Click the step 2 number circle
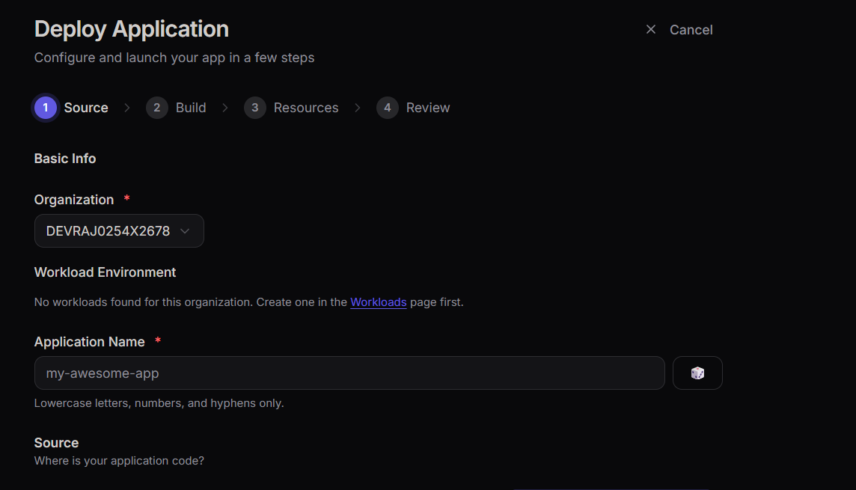 pyautogui.click(x=156, y=108)
